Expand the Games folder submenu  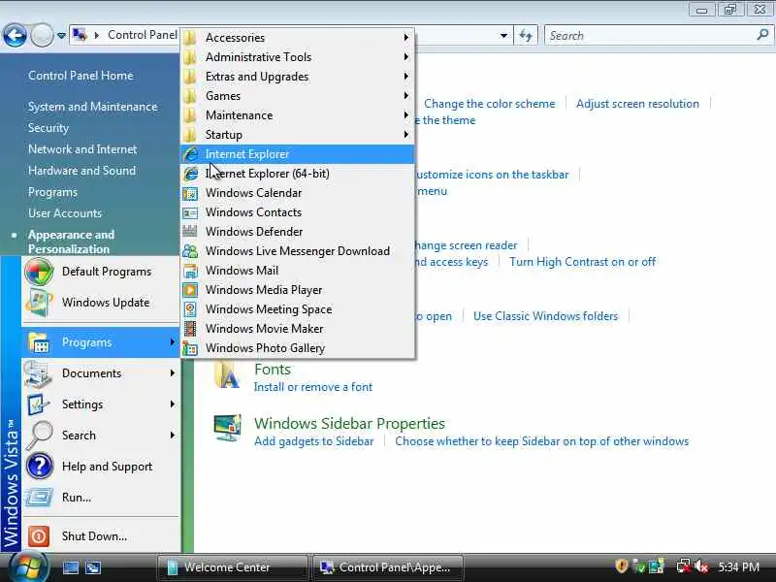coord(298,95)
